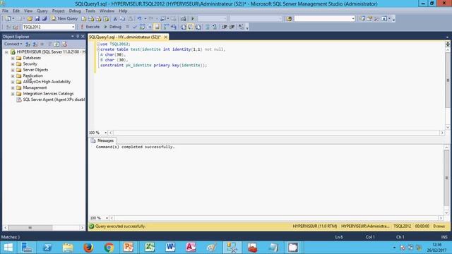The width and height of the screenshot is (452, 254).
Task: Toggle the highlighted IntelliSense Enabled icon
Action: (x=157, y=27)
